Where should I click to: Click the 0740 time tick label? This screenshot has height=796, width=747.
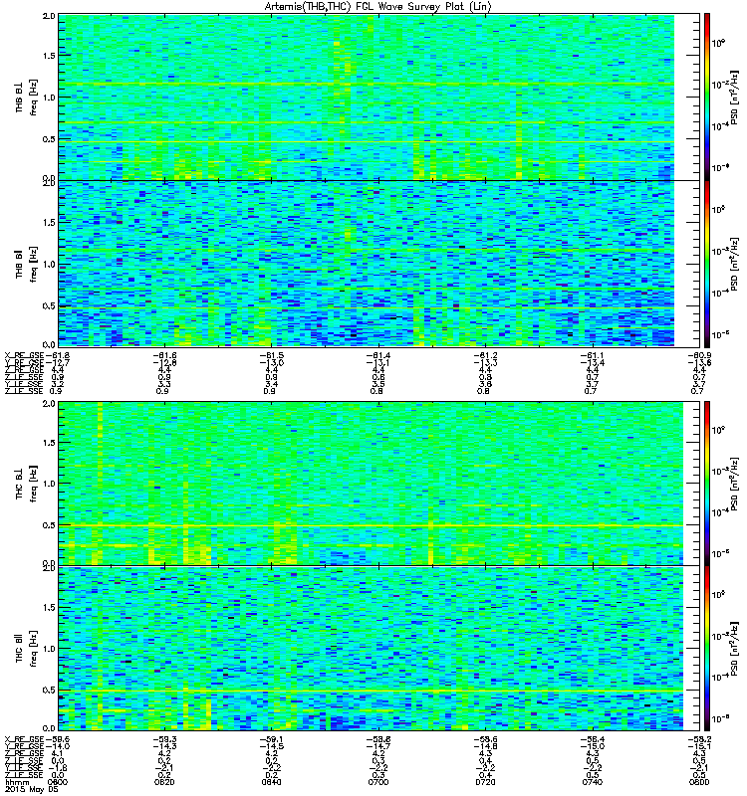coord(592,782)
